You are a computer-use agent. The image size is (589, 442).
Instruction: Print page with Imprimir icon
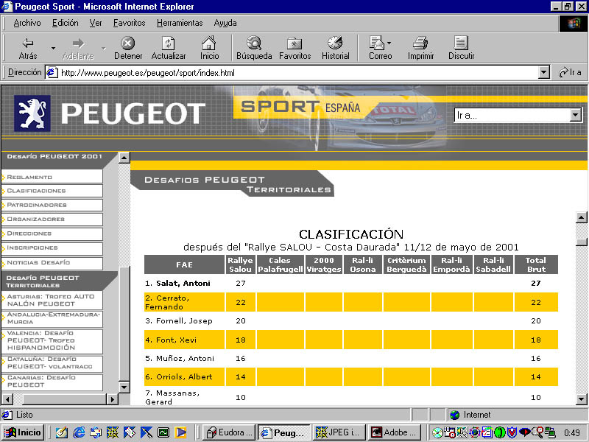coord(420,43)
